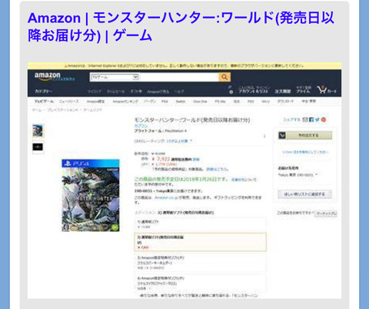This screenshot has width=369, height=309.
Task: Select edition option 3 Amazon限定
Action: (x=200, y=263)
